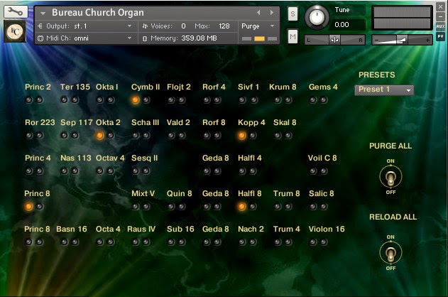
Task: Toggle the left Cymb II stop light
Action: (x=135, y=100)
